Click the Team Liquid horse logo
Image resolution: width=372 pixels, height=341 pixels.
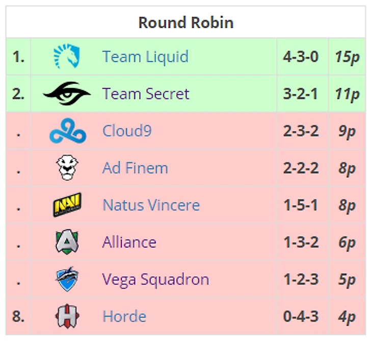click(67, 56)
